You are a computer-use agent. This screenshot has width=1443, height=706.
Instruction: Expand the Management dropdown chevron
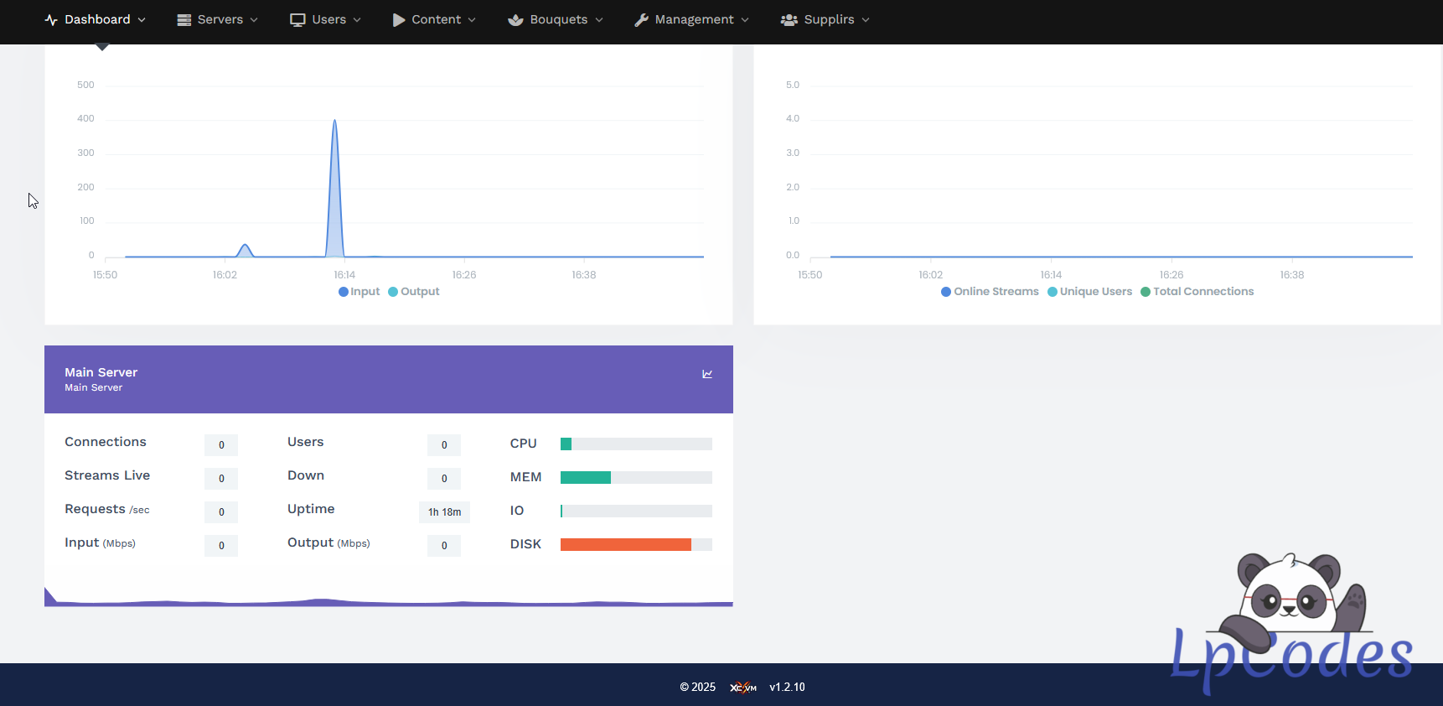click(x=745, y=20)
